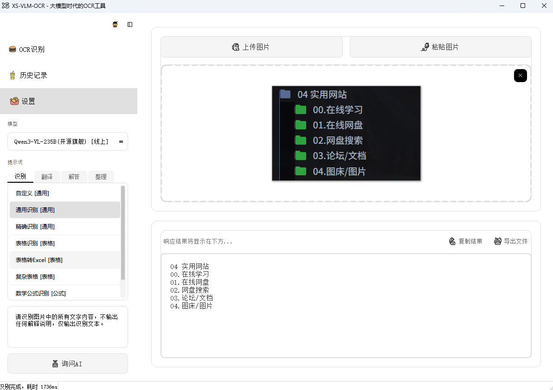553x390 pixels.
Task: Select 通用识别 [通用] prompt
Action: click(65, 210)
